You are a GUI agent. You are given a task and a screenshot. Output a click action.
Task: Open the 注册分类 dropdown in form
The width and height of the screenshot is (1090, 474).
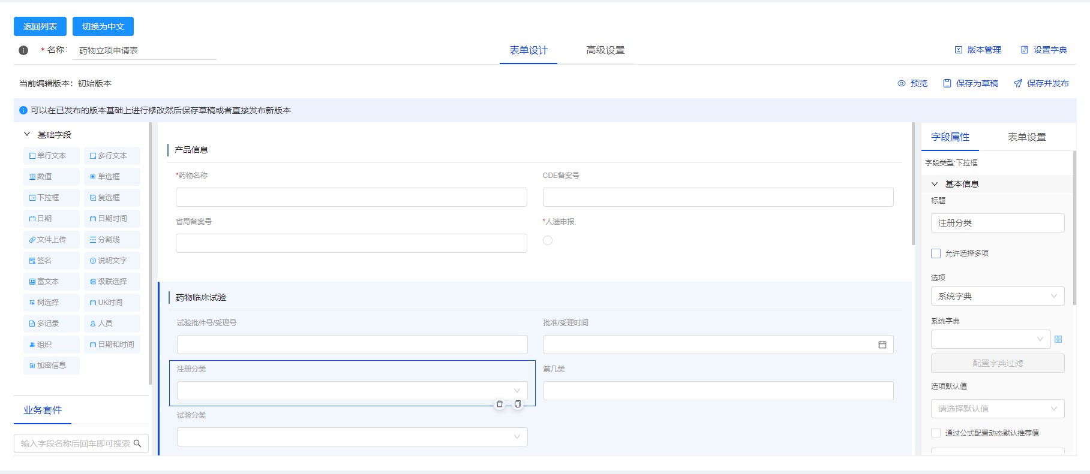click(352, 391)
